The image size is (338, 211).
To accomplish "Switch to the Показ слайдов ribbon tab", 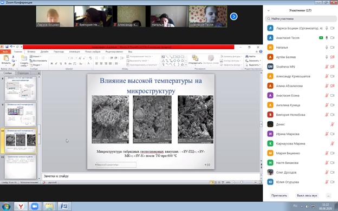I will click(x=93, y=52).
